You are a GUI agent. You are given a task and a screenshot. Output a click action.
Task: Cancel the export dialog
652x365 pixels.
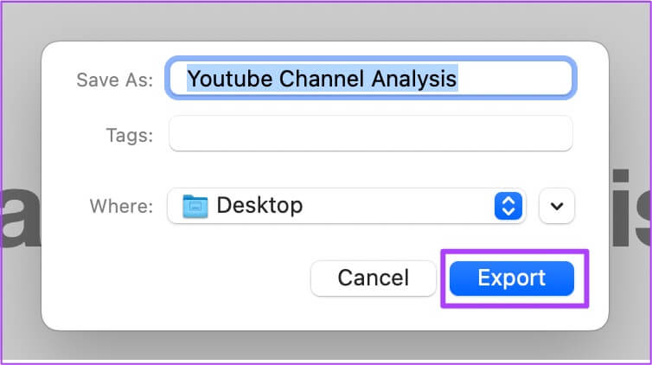(x=373, y=279)
